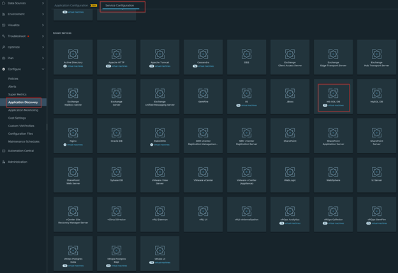Open the vCloud Director service tile
The image size is (398, 273).
(x=116, y=214)
